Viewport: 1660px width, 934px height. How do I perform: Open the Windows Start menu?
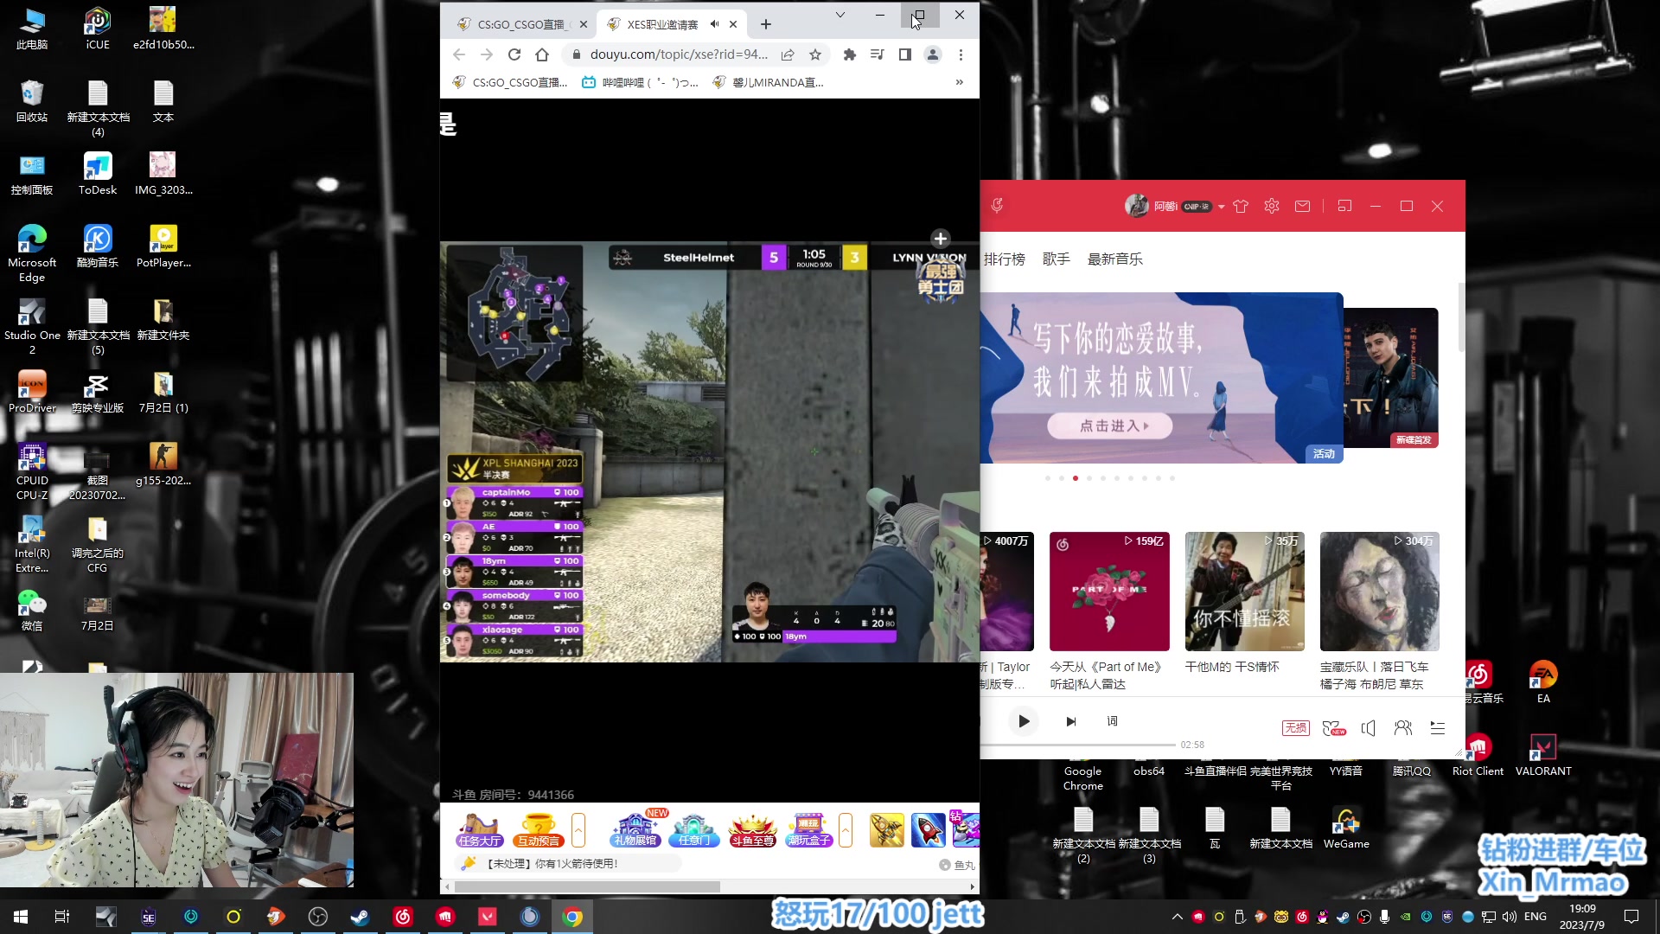[21, 917]
